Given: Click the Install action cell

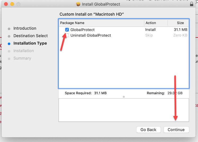Looking at the screenshot, I should (x=150, y=29).
